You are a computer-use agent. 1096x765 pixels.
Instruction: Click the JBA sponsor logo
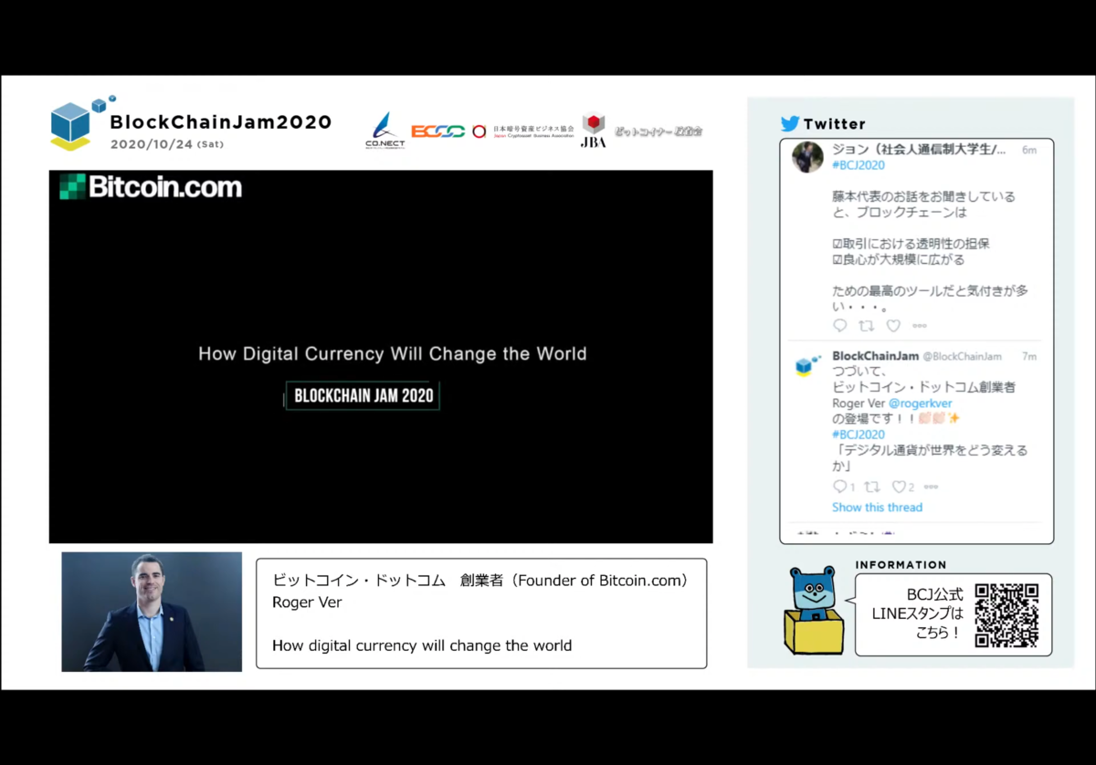pyautogui.click(x=594, y=130)
